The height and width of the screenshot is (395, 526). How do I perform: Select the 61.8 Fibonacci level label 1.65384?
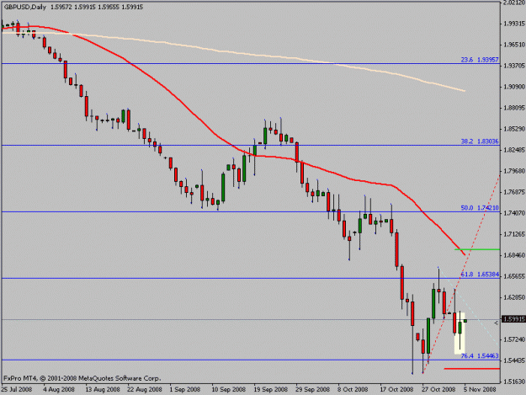click(480, 275)
